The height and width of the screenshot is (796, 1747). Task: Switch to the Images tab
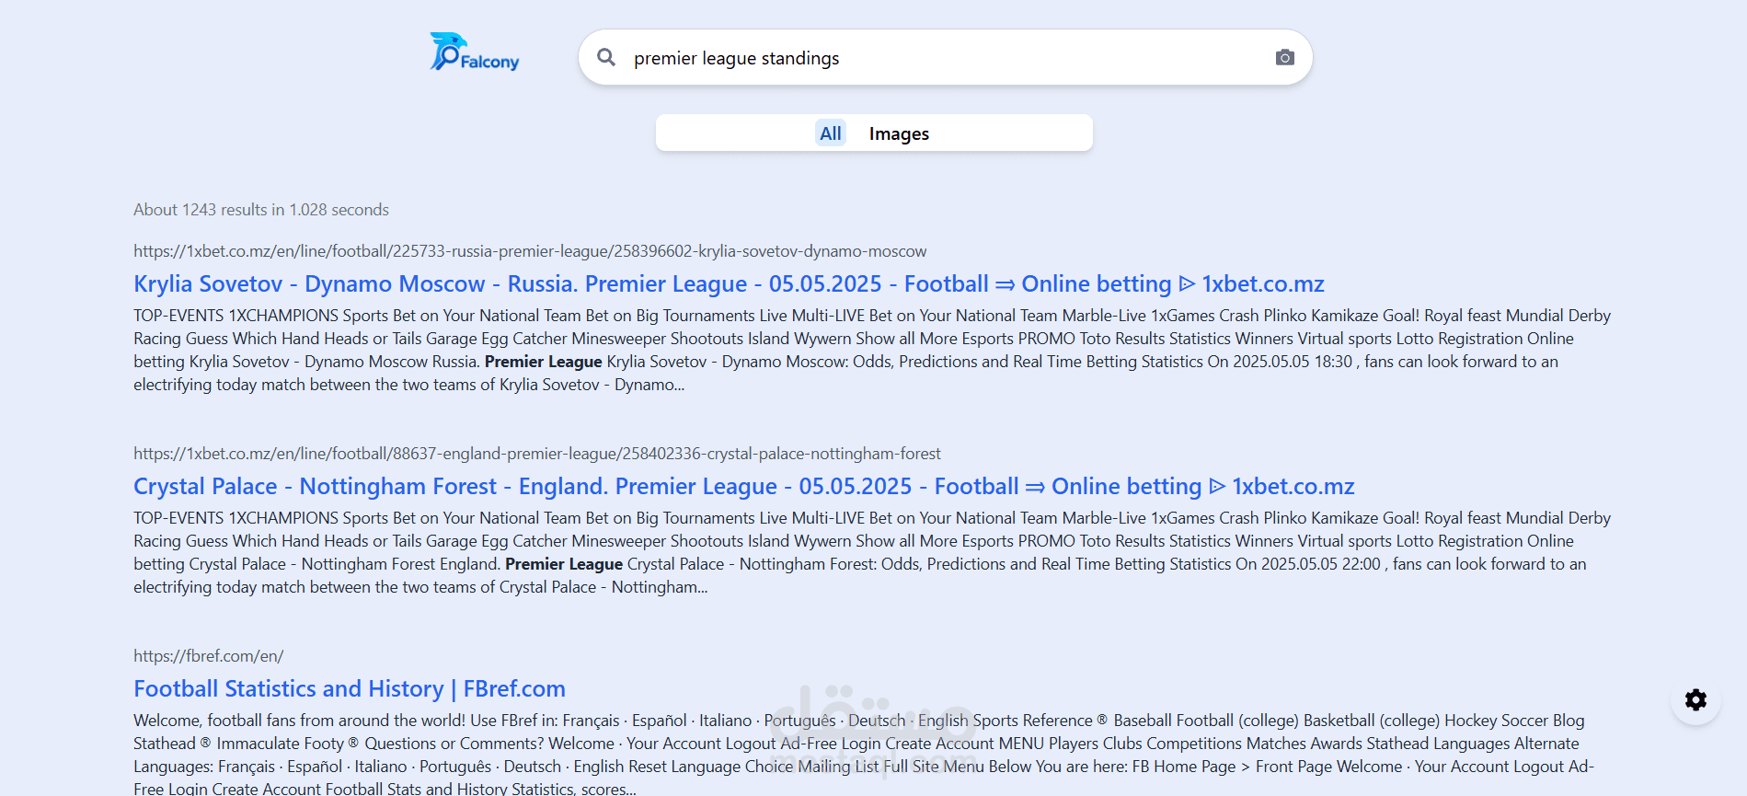click(899, 133)
